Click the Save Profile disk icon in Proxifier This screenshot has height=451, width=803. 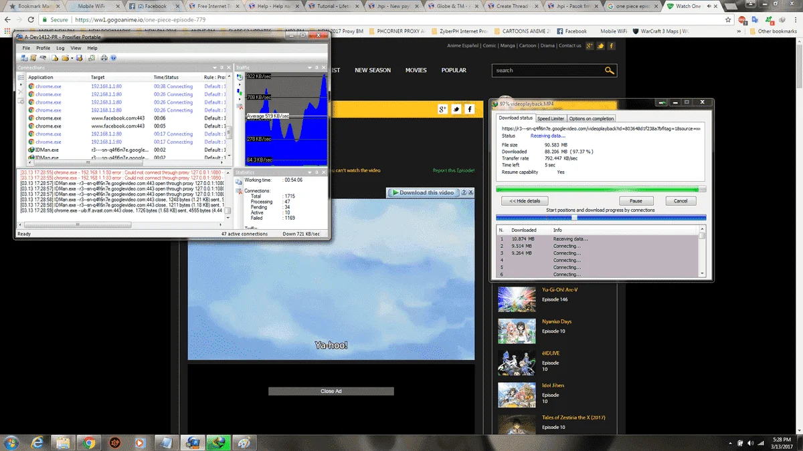[81, 58]
